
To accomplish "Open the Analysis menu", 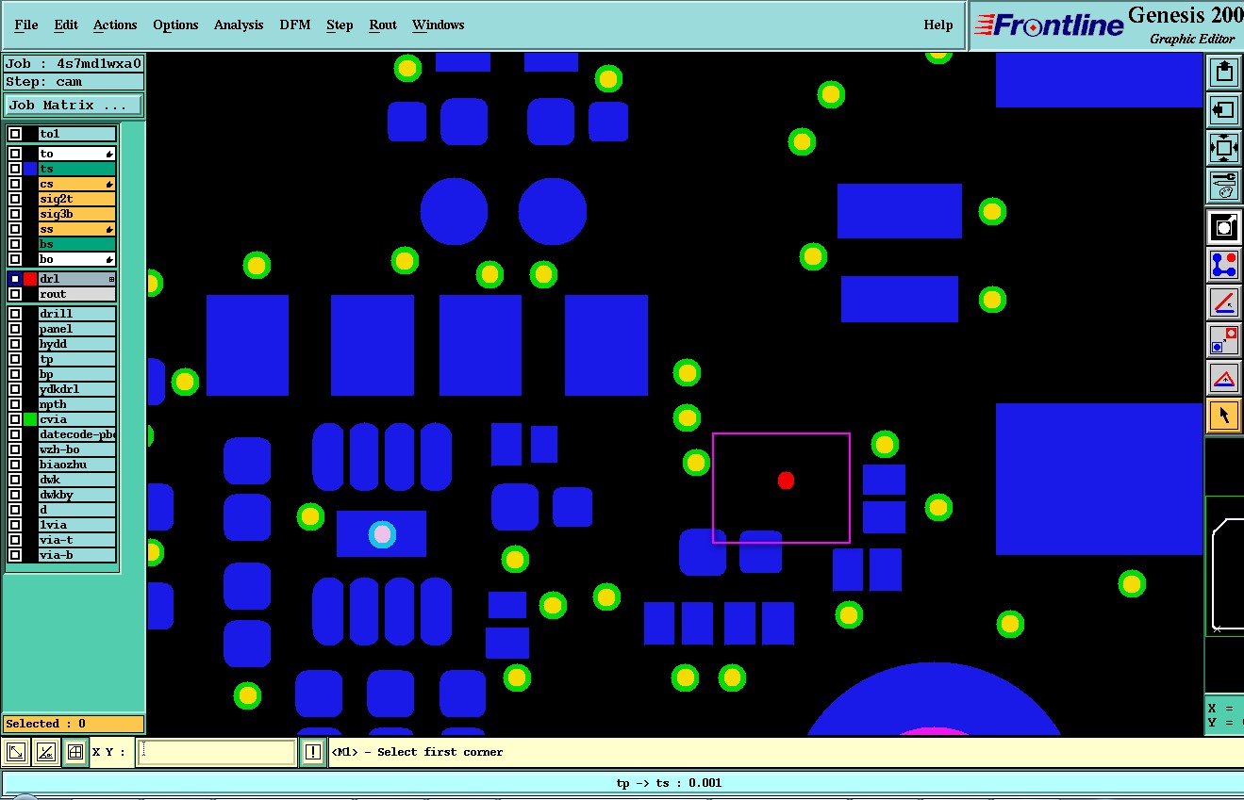I will (239, 24).
